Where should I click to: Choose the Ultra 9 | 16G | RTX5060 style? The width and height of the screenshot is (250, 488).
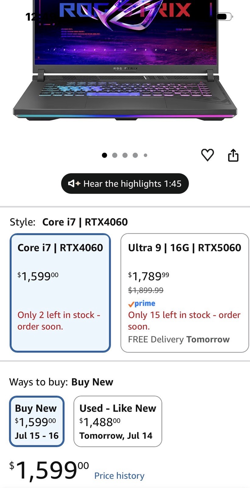tap(185, 293)
